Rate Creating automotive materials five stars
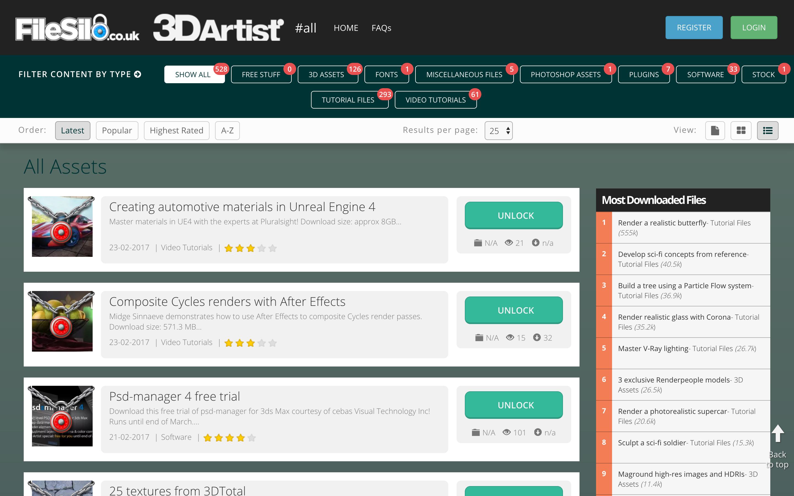 pos(272,248)
